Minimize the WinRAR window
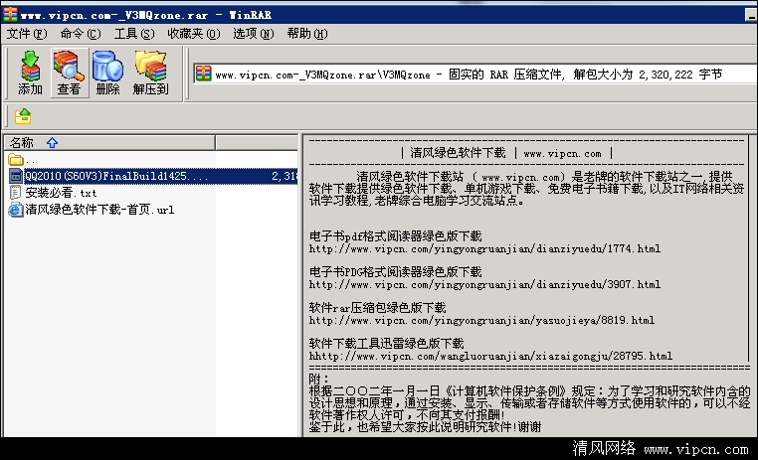758x460 pixels. coord(751,15)
